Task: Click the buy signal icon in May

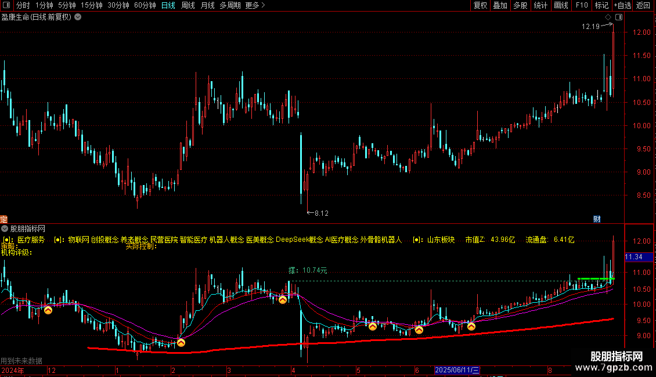Action: 372,327
